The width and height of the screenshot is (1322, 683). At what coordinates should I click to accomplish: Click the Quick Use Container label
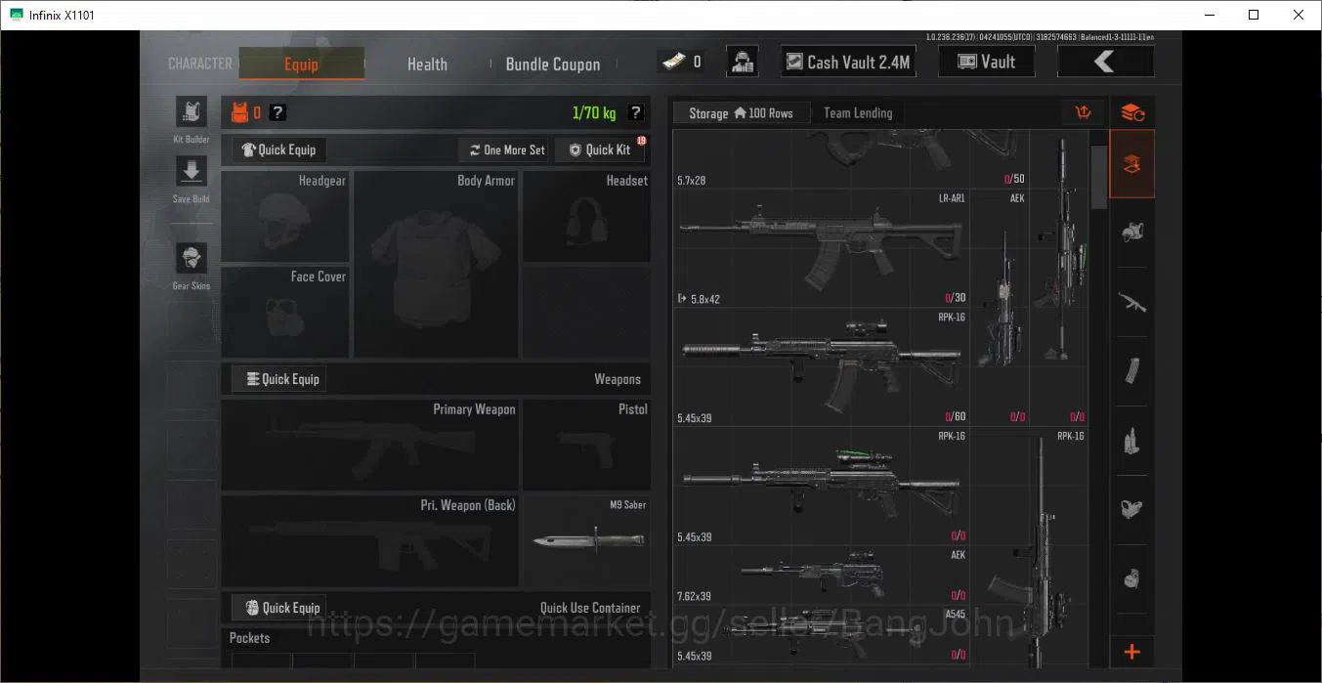590,608
